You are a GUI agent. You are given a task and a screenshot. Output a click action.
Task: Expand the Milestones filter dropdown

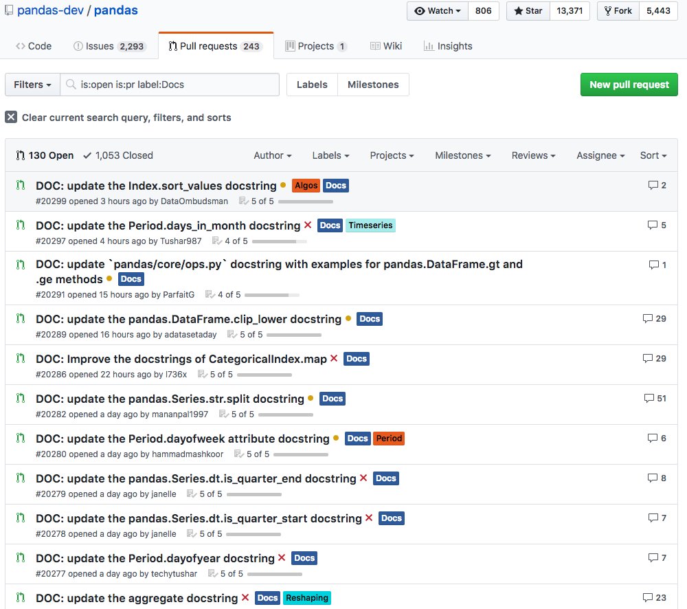tap(462, 155)
